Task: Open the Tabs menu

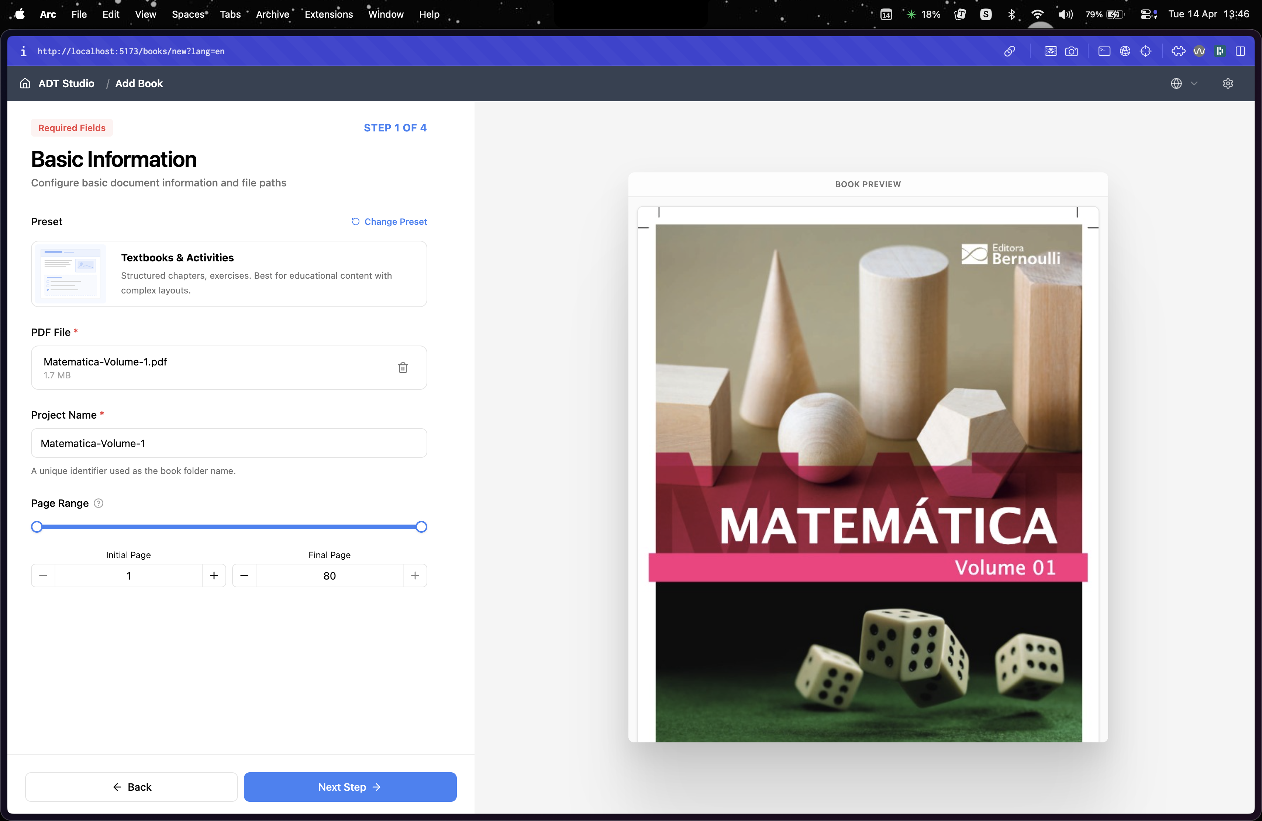Action: 230,14
